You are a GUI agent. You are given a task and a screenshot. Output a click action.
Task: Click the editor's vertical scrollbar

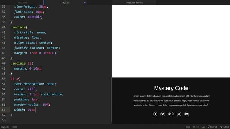[111, 99]
